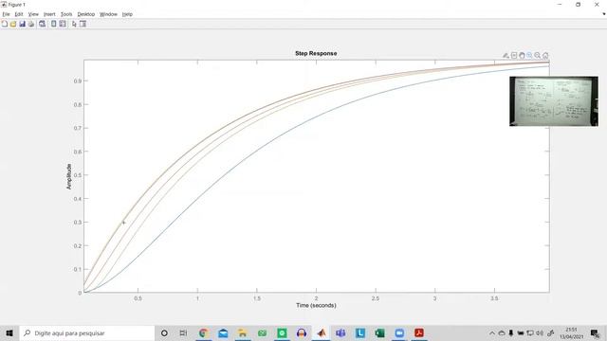This screenshot has height=341, width=607.
Task: Open the Help menu
Action: coord(127,14)
